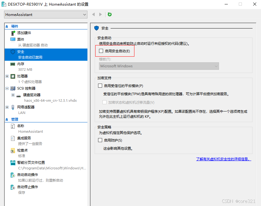The height and width of the screenshot is (206, 261).
Task: Click the shield icon beside 安全 in the tree
Action: [x=13, y=52]
